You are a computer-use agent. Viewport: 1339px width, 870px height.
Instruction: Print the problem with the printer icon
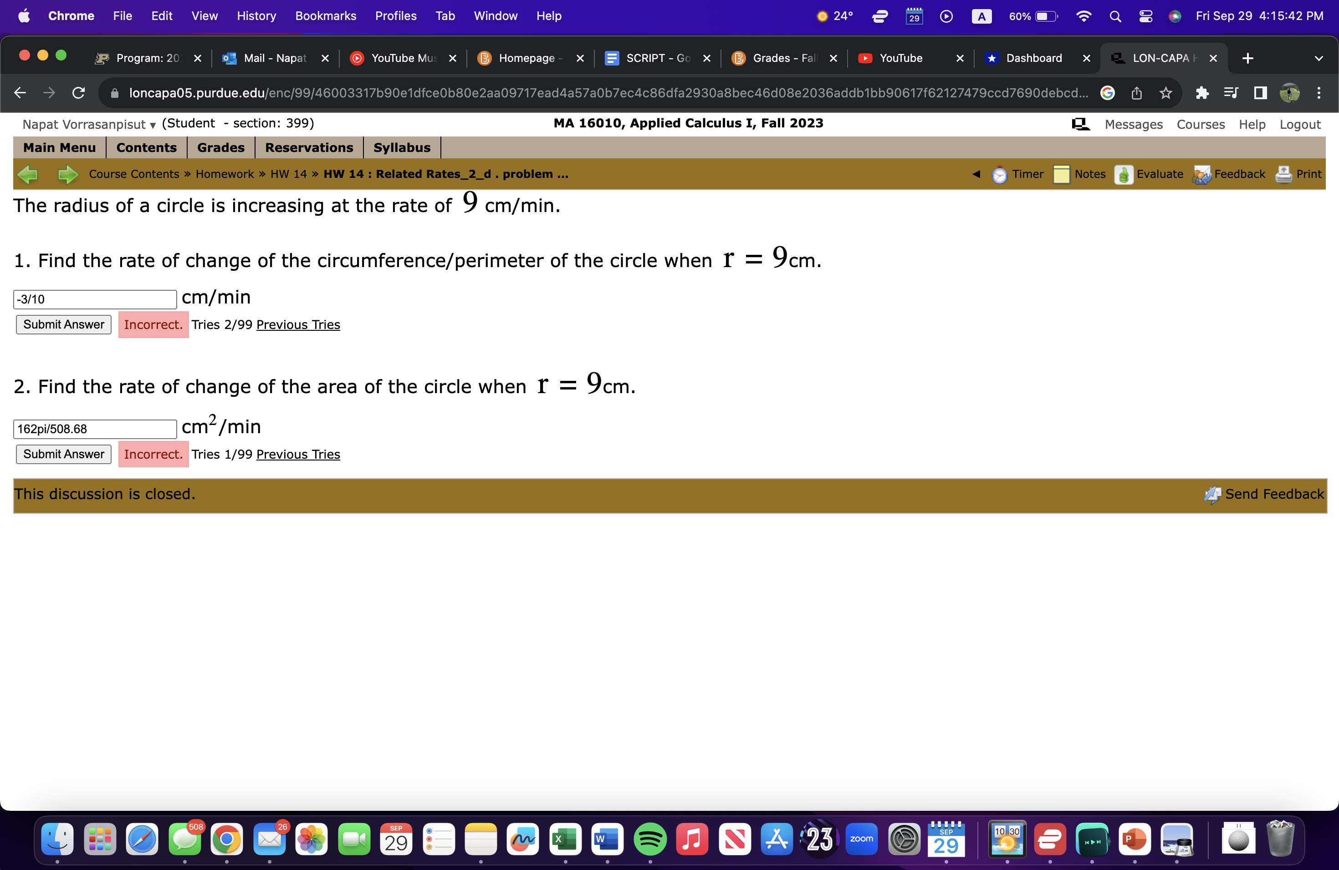[x=1284, y=174]
